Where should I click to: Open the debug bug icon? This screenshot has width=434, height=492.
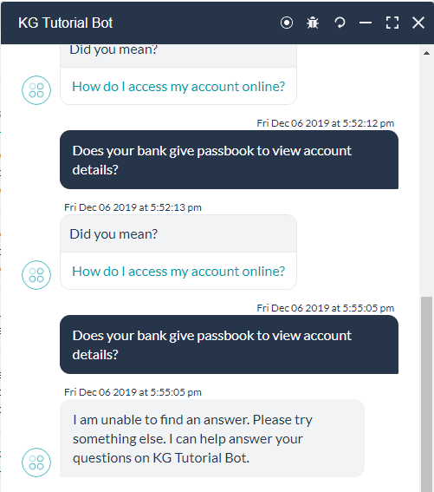pos(313,23)
